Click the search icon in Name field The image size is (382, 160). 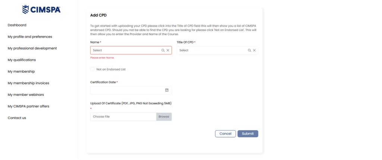(163, 50)
